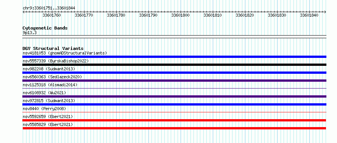The height and width of the screenshot is (143, 337).
Task: Open the nsv982208 Sudmant2013 variant label
Action: point(49,69)
